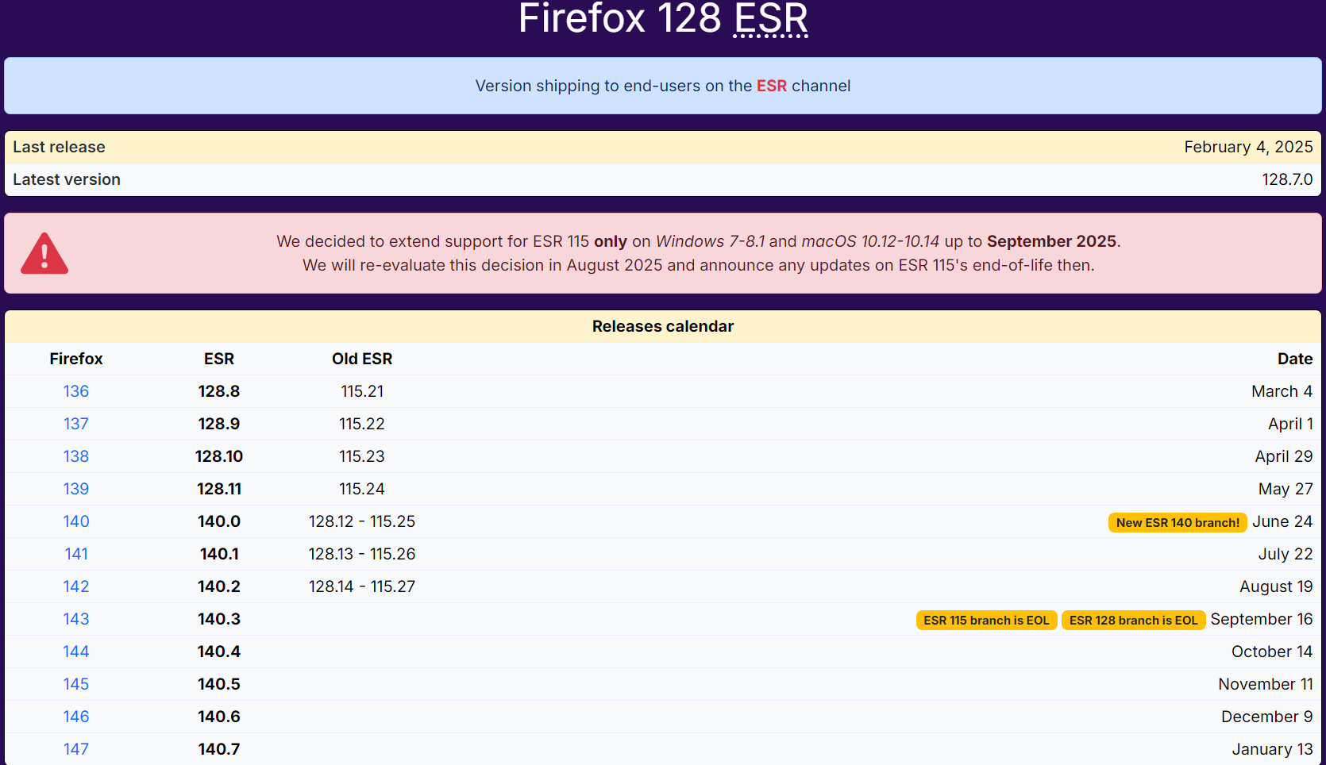Click 'September 2025' in the warning notice

tap(1051, 241)
